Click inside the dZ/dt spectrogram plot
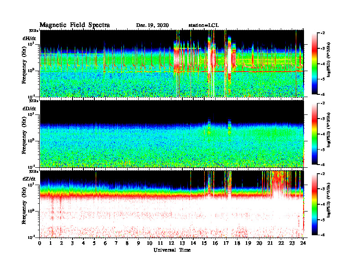The height and width of the screenshot is (279, 361). tap(172, 204)
